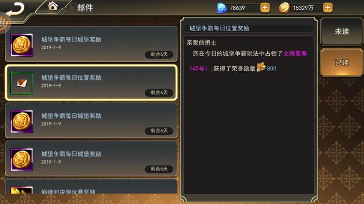The height and width of the screenshot is (204, 364).
Task: Open the 巅峰对决淘汰赛奖励 mail
Action: click(91, 187)
